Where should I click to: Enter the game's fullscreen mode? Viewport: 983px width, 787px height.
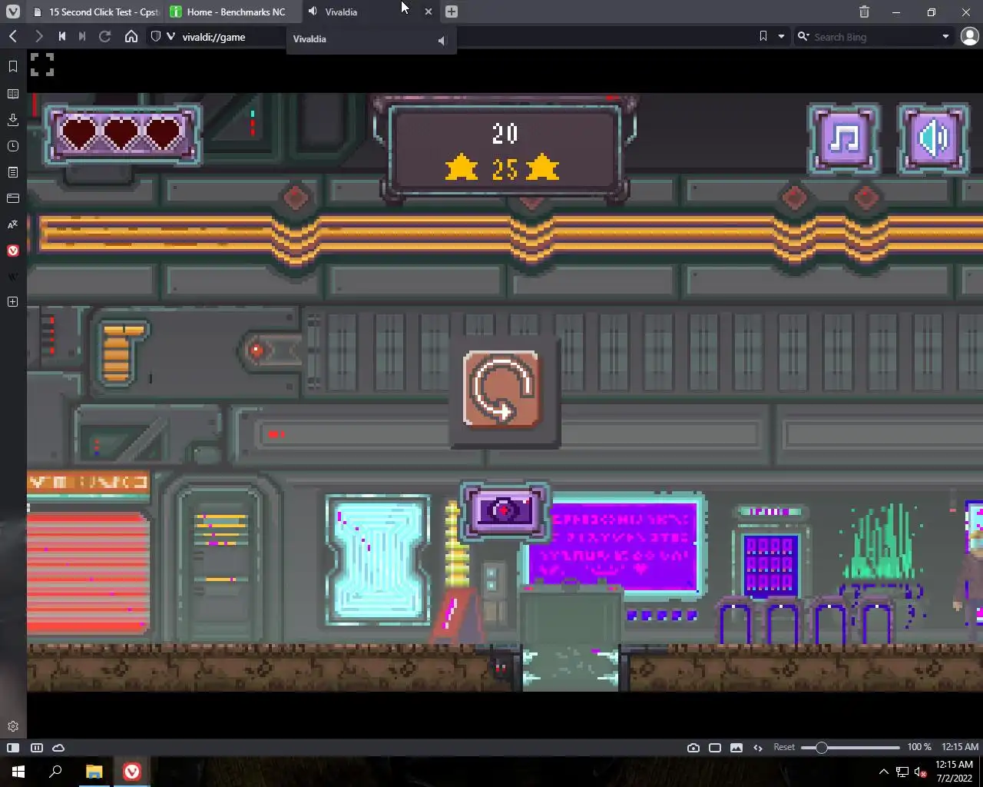pyautogui.click(x=42, y=65)
